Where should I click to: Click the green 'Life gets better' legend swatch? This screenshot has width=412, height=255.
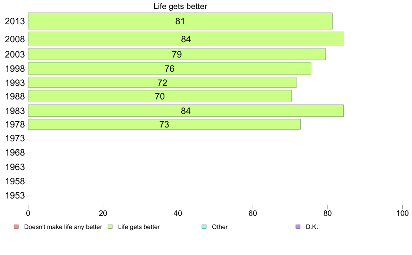pos(110,227)
